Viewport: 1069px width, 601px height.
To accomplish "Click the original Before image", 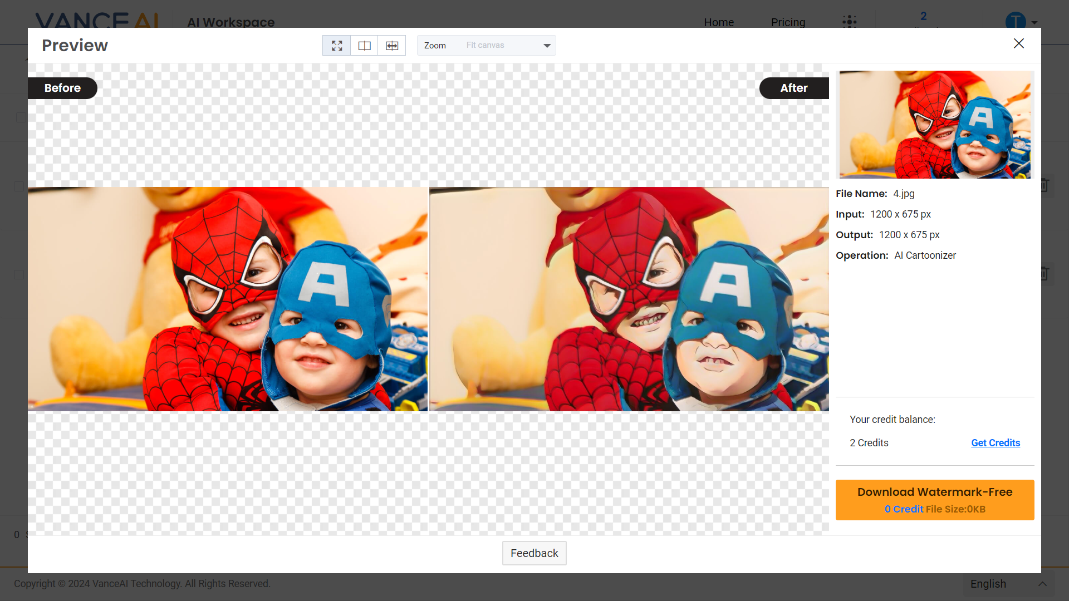I will click(x=228, y=299).
